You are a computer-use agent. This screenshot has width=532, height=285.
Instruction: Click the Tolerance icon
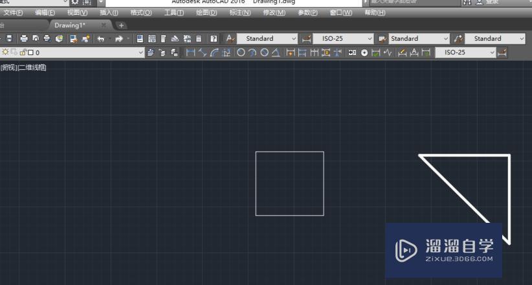(352, 52)
